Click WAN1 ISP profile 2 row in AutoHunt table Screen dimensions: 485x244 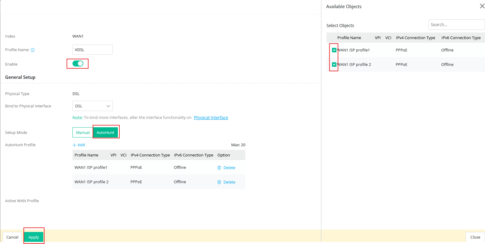click(x=159, y=182)
